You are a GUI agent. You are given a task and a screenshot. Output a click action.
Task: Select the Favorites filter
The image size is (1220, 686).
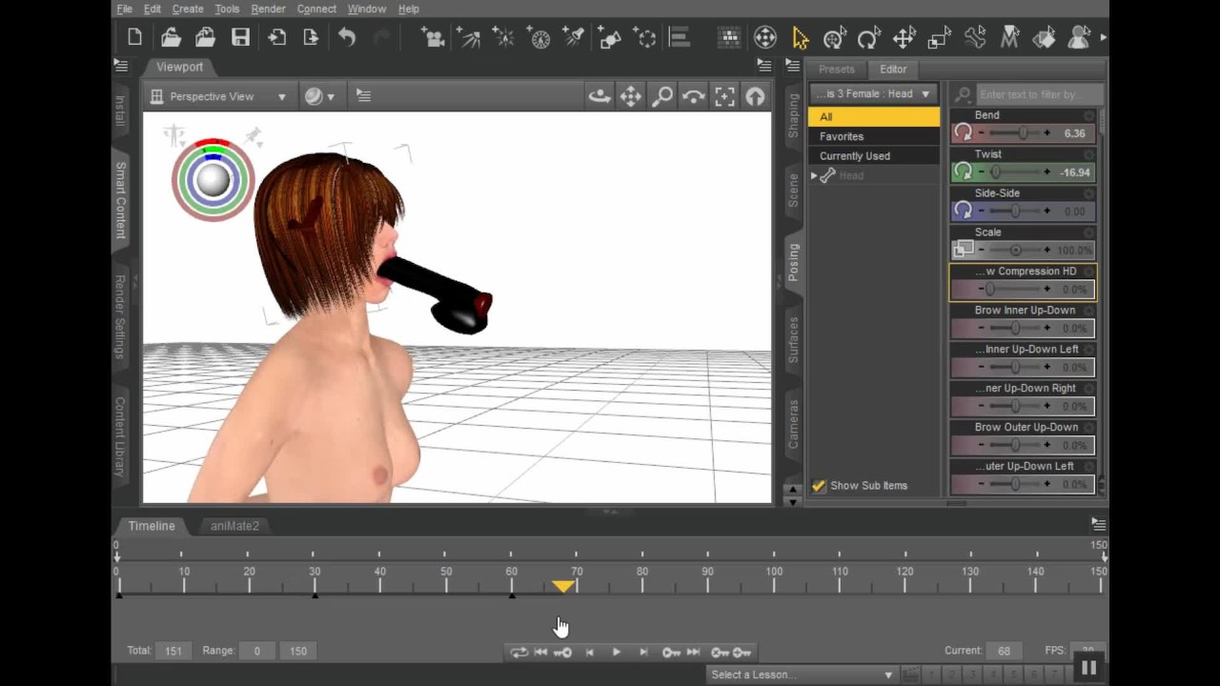pyautogui.click(x=842, y=136)
